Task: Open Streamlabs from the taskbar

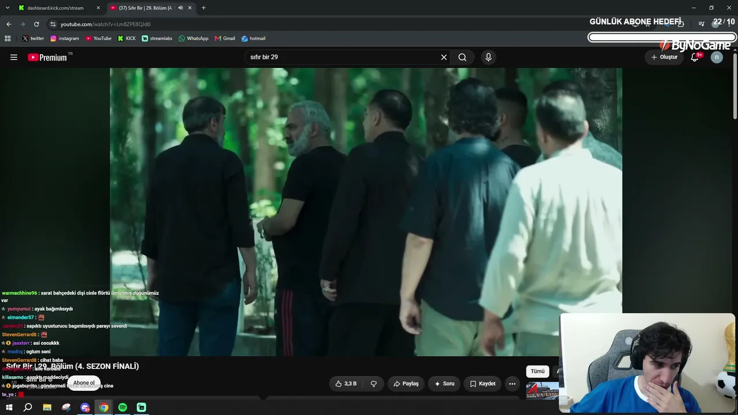Action: [x=142, y=408]
